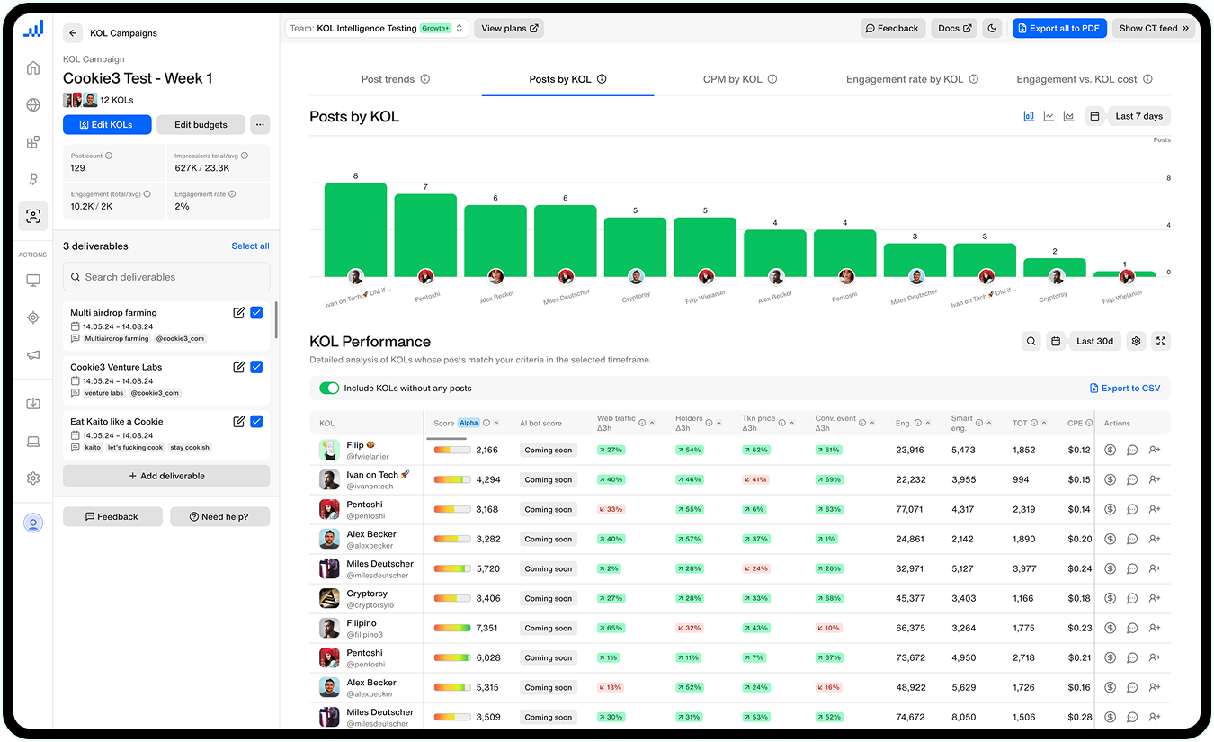Open the download inbox sidebar icon

pos(33,404)
